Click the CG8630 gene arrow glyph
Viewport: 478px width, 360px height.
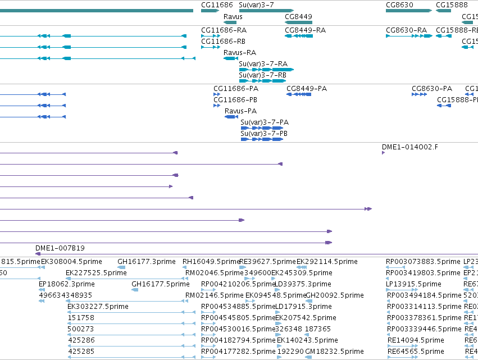pyautogui.click(x=409, y=11)
